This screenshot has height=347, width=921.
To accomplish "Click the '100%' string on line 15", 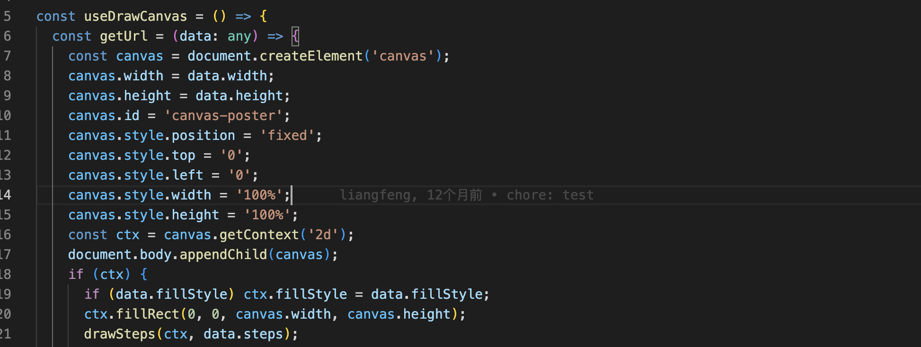I will tap(267, 215).
